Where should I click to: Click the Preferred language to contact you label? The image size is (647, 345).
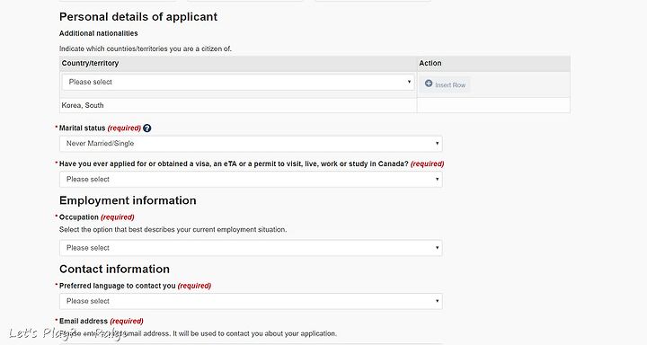click(118, 286)
